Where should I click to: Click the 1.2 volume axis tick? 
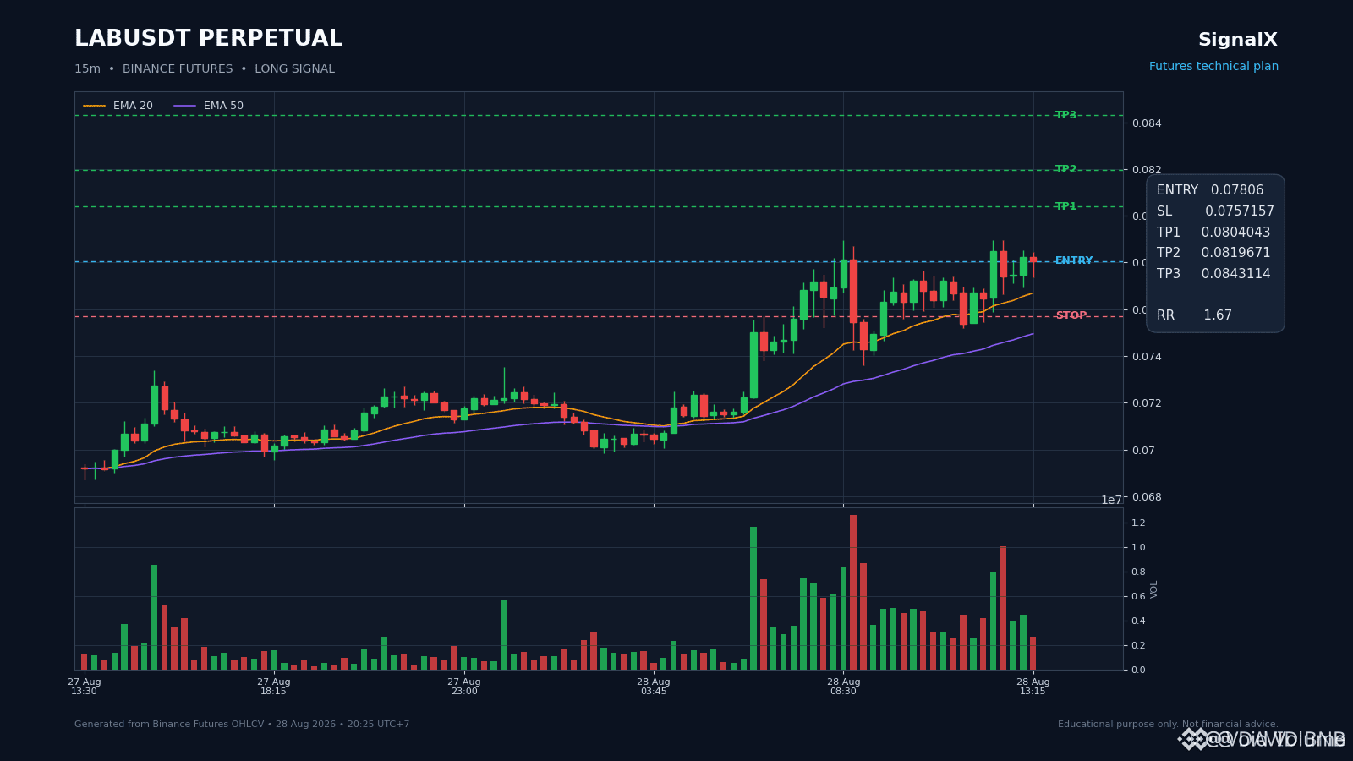[x=1138, y=523]
